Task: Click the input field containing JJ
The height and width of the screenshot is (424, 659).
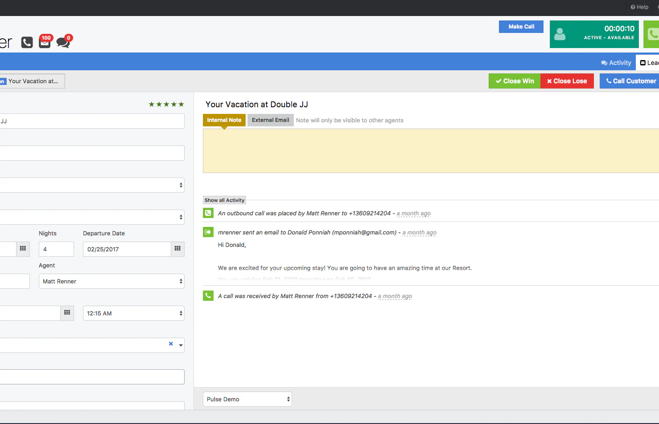Action: pos(92,121)
